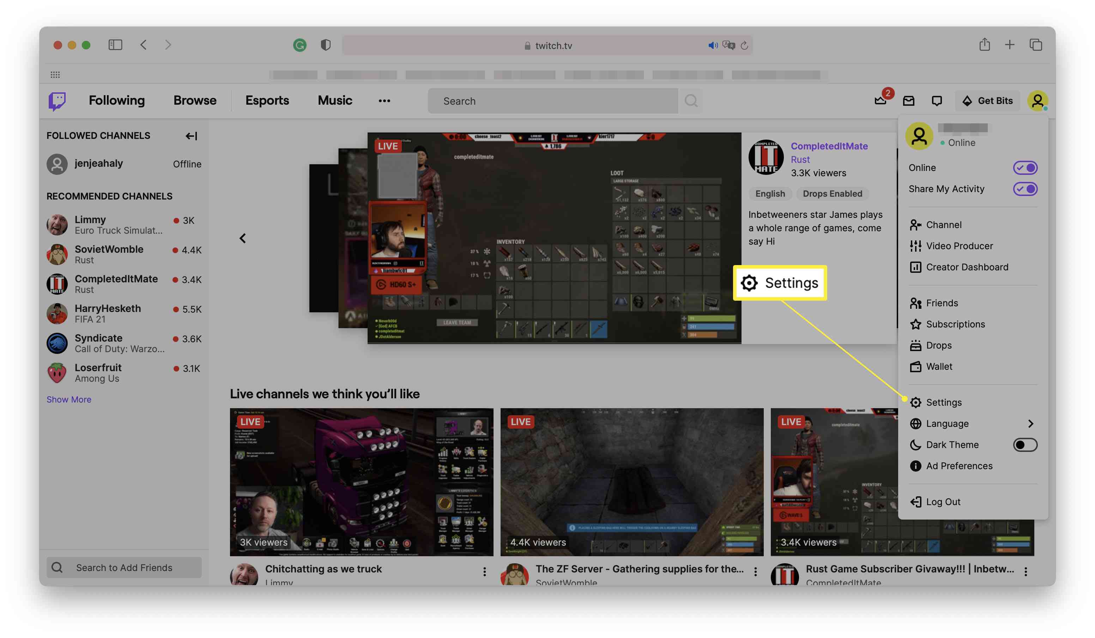Go forward with Safari forward arrow
Screen dimensions: 1095x638
168,45
